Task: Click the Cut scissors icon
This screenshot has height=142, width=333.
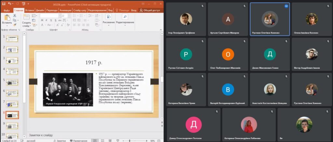Action: pyautogui.click(x=15, y=16)
